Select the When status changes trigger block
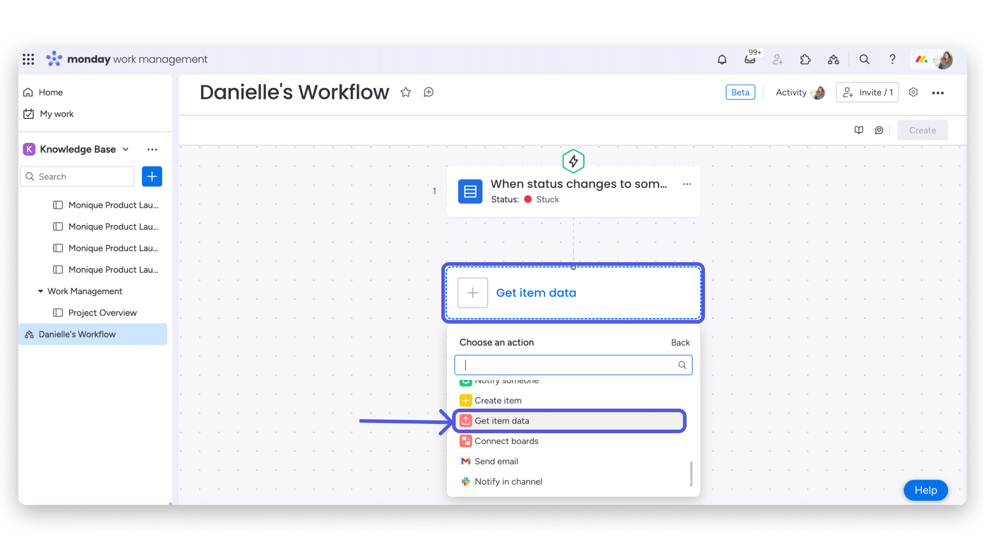The width and height of the screenshot is (983, 553). click(573, 192)
